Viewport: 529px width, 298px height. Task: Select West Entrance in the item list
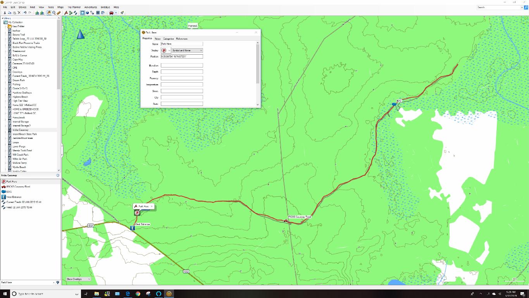[x=14, y=197]
